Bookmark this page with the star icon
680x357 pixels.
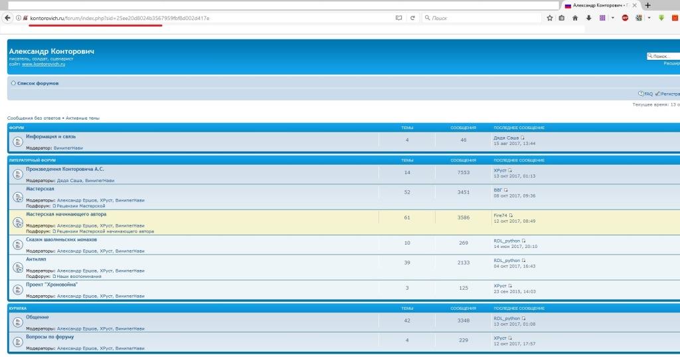[549, 18]
